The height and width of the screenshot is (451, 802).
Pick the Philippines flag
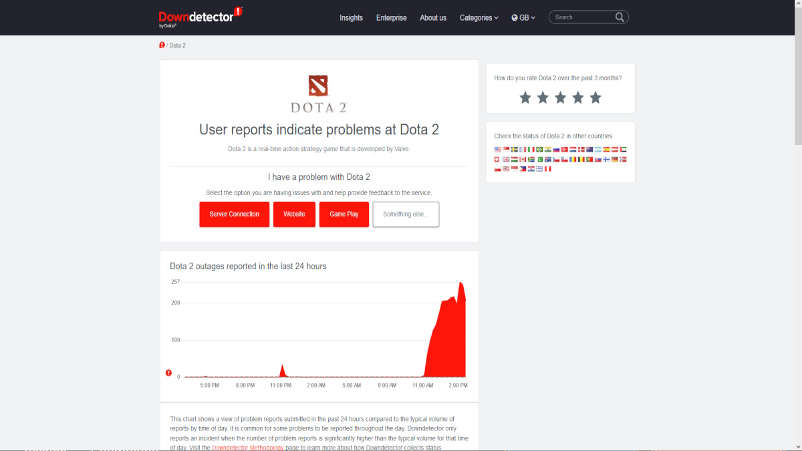(x=523, y=169)
